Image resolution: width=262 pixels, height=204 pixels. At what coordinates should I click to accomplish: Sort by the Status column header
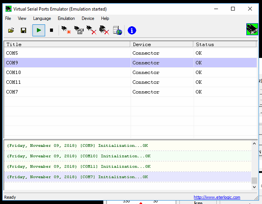point(225,45)
